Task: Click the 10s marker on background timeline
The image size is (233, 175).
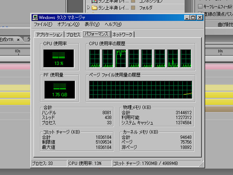Action: click(220, 51)
